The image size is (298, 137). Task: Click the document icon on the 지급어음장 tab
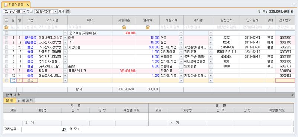point(6,5)
